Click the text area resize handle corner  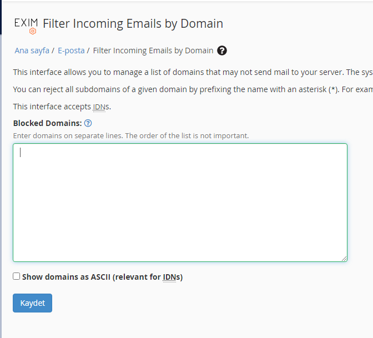[344, 259]
